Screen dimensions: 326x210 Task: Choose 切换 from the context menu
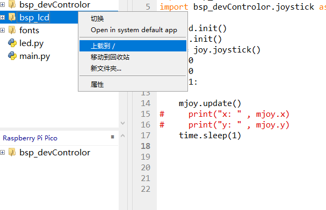[133, 19]
